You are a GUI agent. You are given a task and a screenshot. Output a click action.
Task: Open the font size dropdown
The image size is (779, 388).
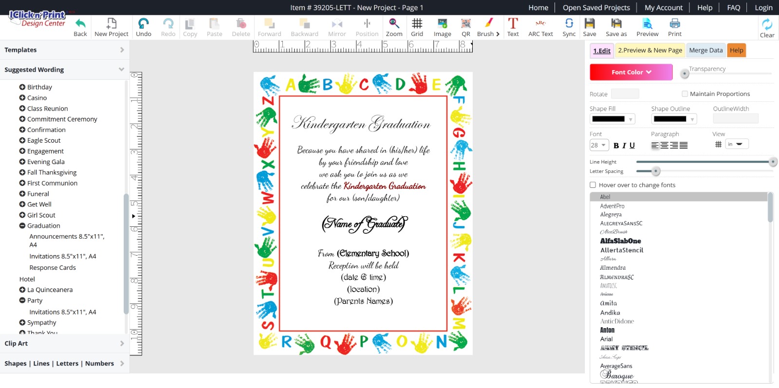(599, 145)
